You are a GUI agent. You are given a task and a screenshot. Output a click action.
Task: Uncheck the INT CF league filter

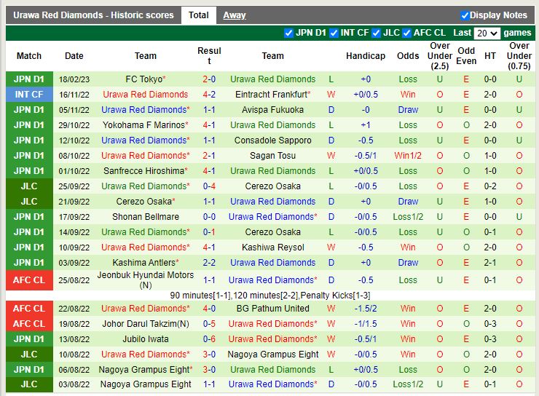coord(334,33)
